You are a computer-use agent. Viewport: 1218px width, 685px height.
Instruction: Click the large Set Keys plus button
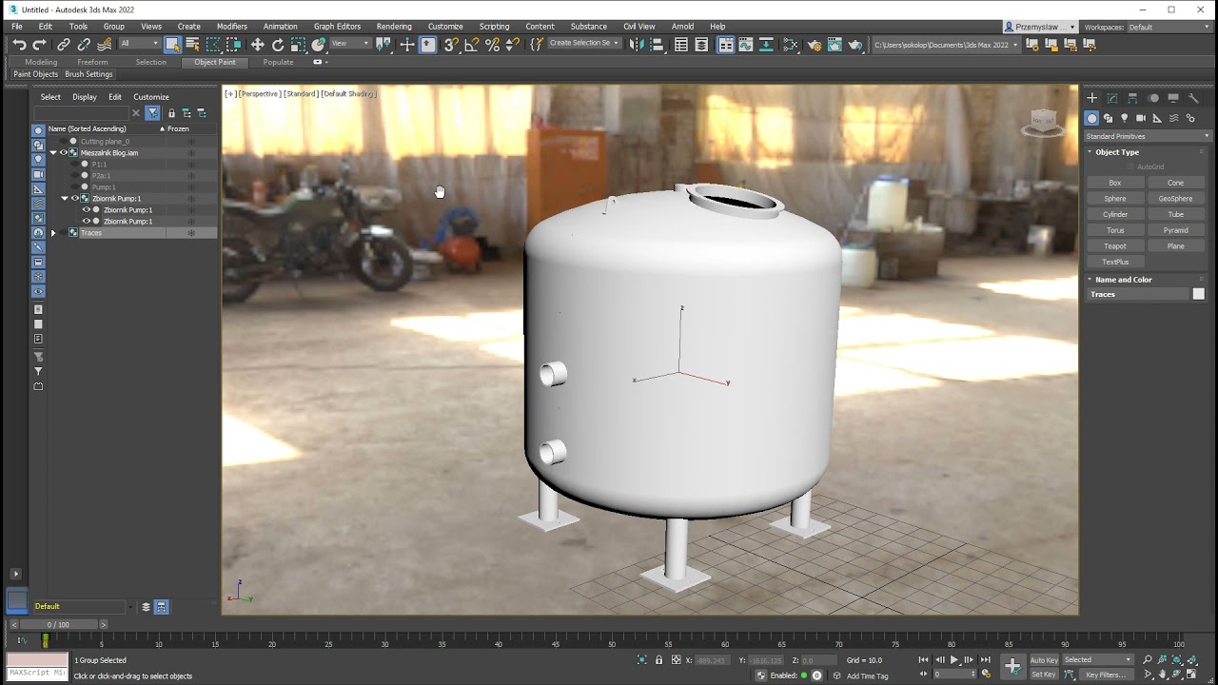pos(1012,666)
